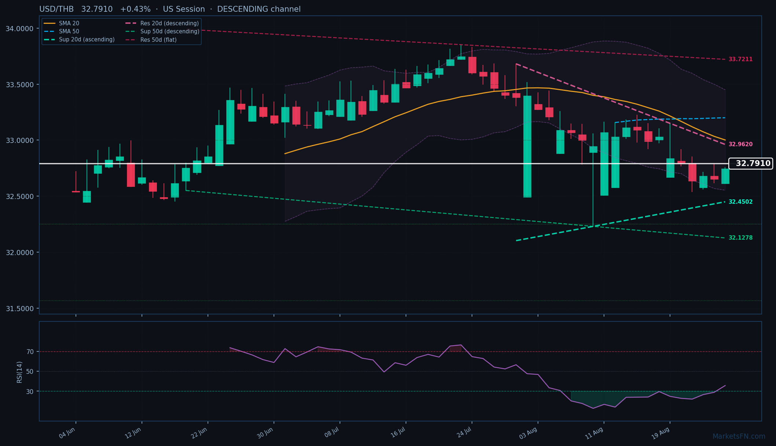Click the 12 Jun date label
Viewport: 776px width, 446px height.
pyautogui.click(x=133, y=433)
